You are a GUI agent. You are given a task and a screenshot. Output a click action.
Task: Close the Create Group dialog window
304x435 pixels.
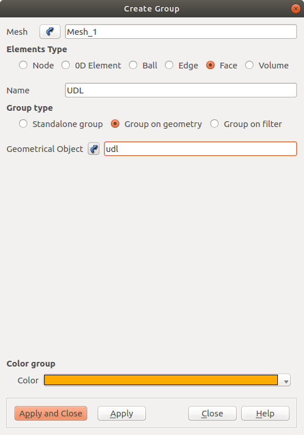tap(296, 9)
